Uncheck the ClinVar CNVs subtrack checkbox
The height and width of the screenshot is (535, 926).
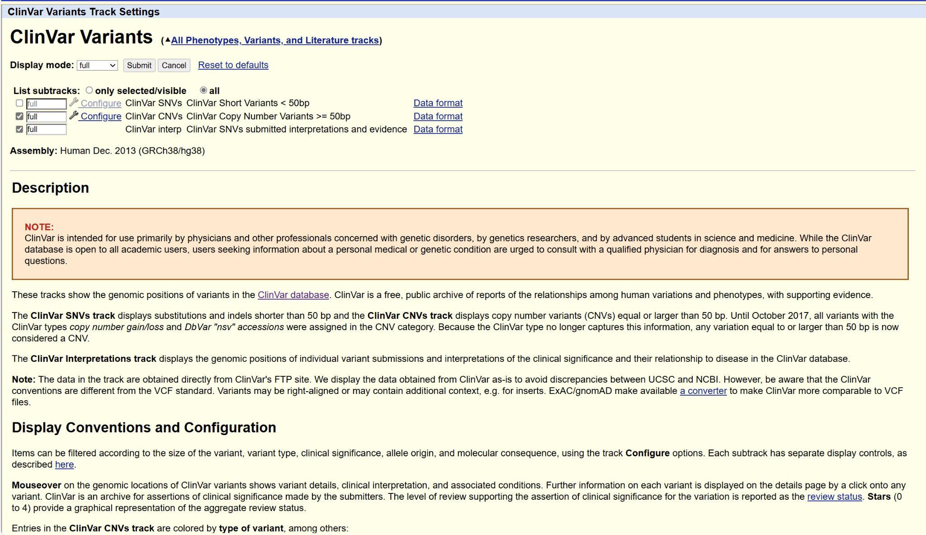pyautogui.click(x=19, y=116)
